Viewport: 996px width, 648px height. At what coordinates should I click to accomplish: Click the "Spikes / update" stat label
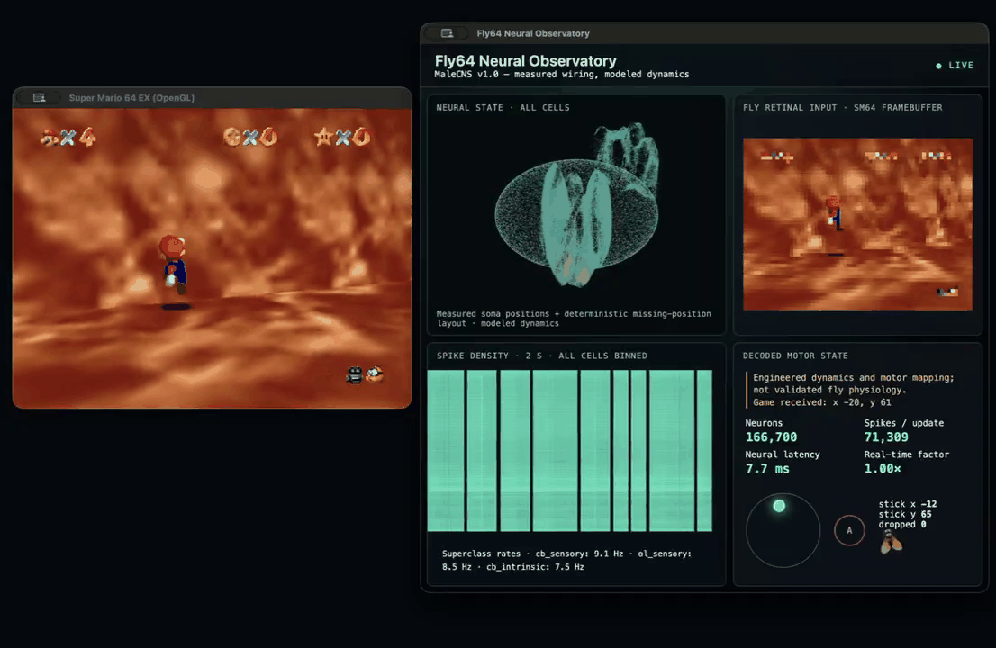[x=904, y=423]
